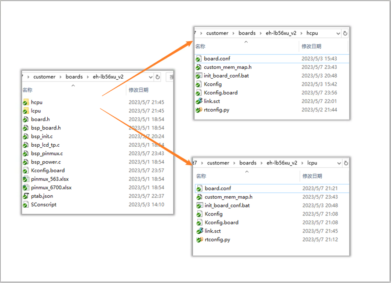The width and height of the screenshot is (391, 283).
Task: Click the ptab.json file icon
Action: point(26,196)
